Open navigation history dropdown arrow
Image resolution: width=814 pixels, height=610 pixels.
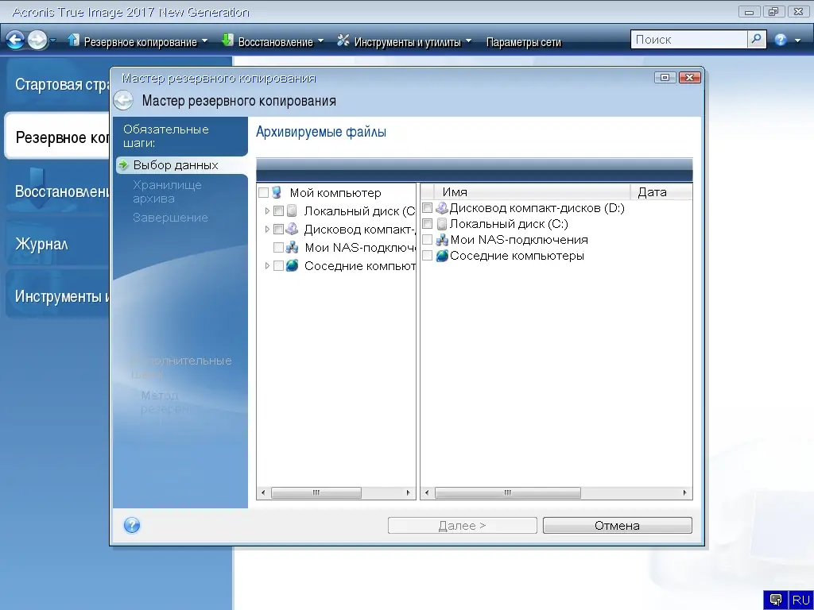[52, 40]
